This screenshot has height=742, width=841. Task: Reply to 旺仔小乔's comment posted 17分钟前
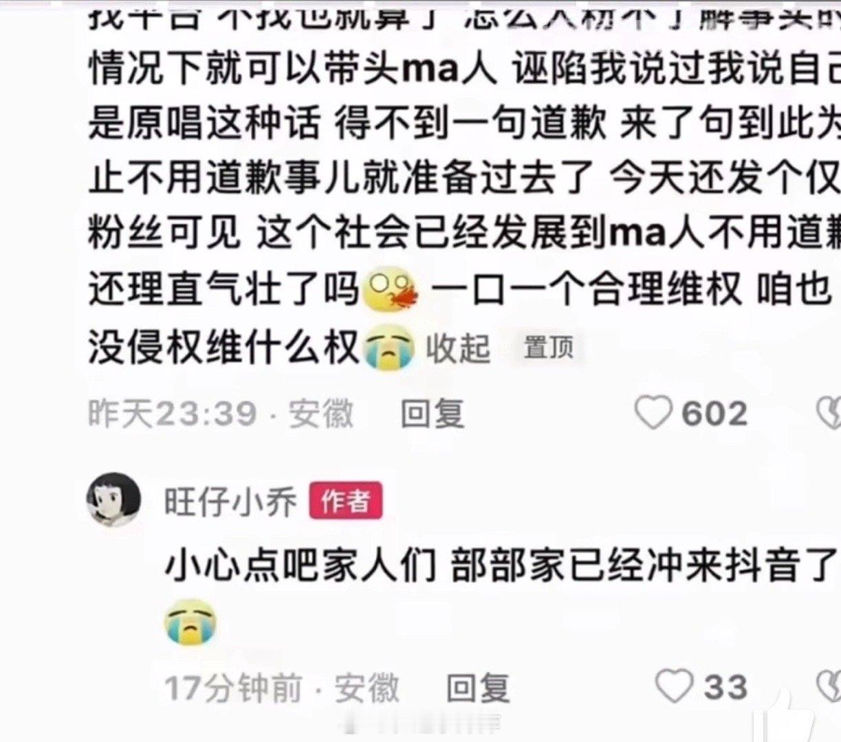pyautogui.click(x=478, y=686)
